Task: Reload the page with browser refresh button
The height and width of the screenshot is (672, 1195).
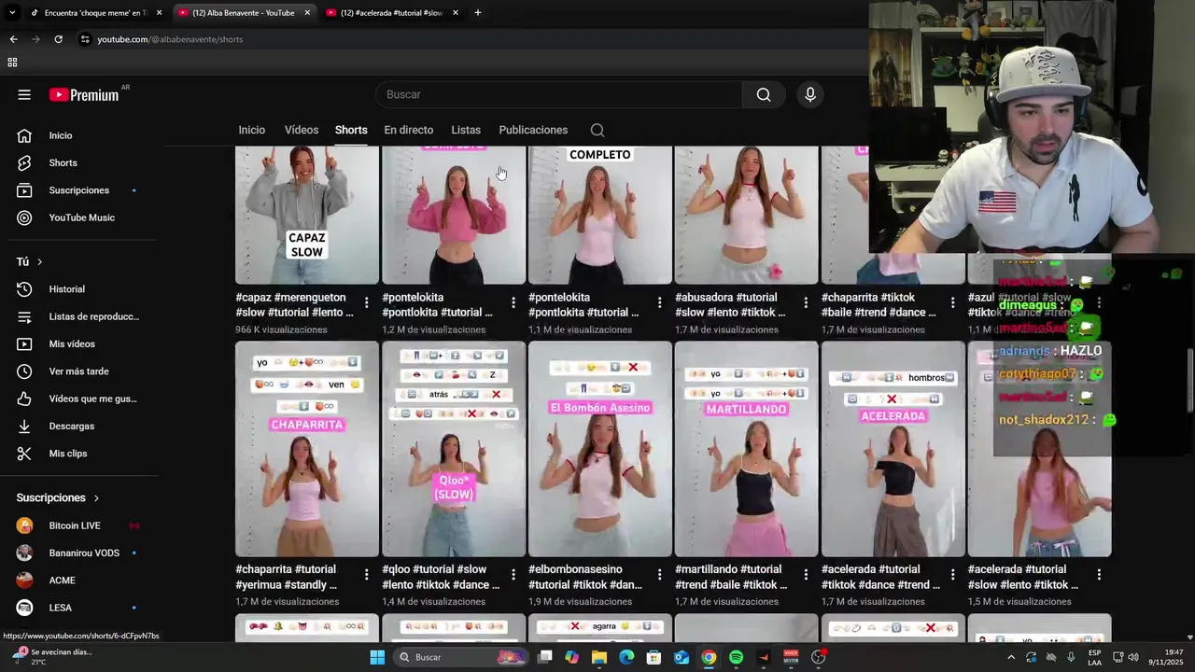Action: pos(58,39)
